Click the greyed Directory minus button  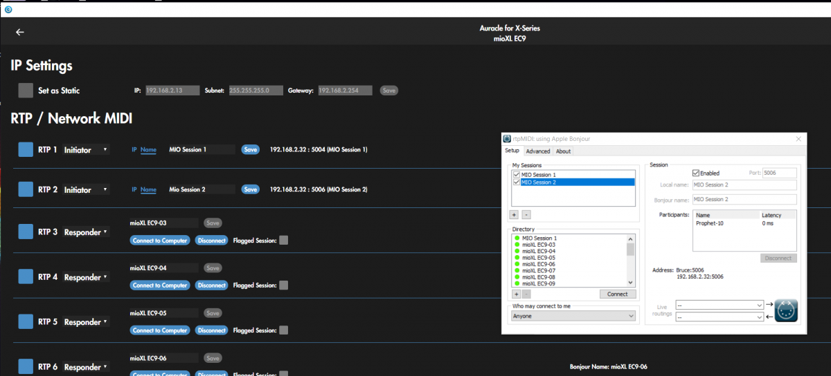point(526,294)
